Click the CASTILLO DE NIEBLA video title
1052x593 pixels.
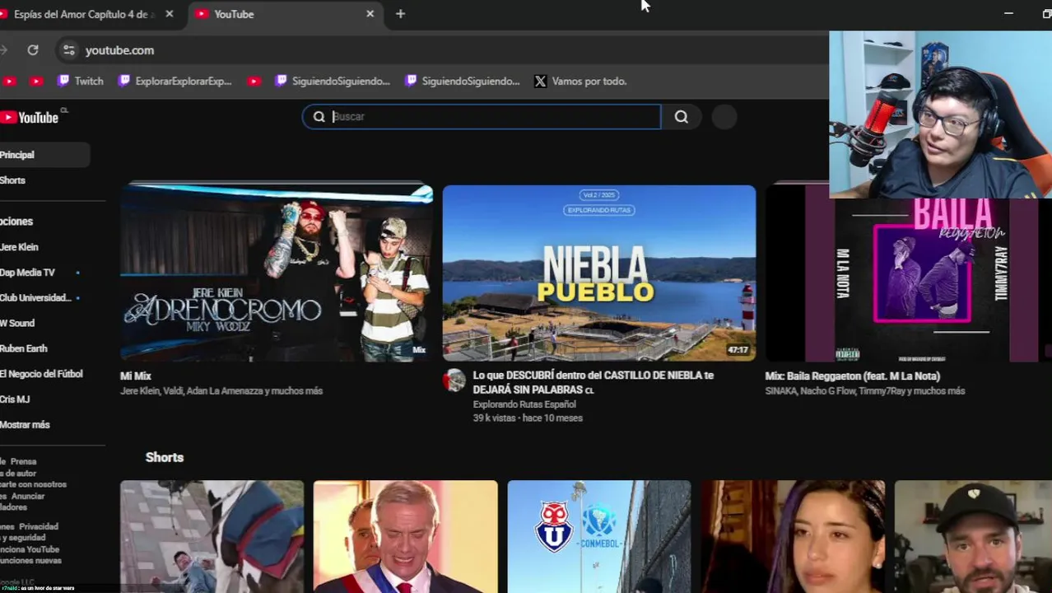pos(593,382)
